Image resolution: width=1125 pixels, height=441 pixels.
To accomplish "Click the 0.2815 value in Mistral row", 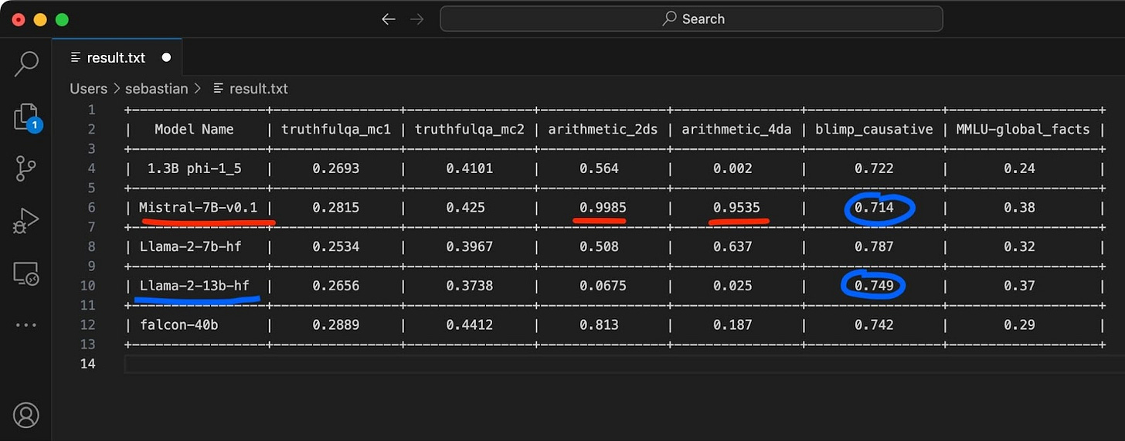I will pyautogui.click(x=335, y=207).
